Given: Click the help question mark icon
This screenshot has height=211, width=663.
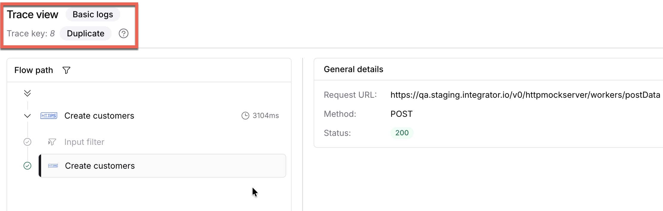Looking at the screenshot, I should coord(124,33).
